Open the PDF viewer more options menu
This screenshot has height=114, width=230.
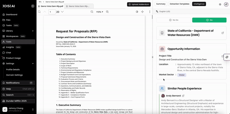pyautogui.click(x=149, y=12)
